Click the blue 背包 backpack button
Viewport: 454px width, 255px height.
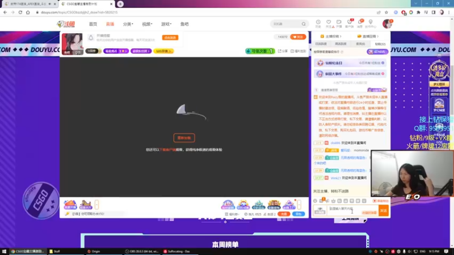299,214
